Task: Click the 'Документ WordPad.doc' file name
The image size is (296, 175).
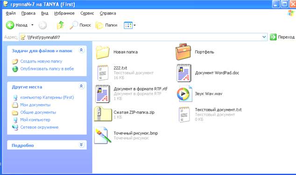Action: click(x=217, y=73)
